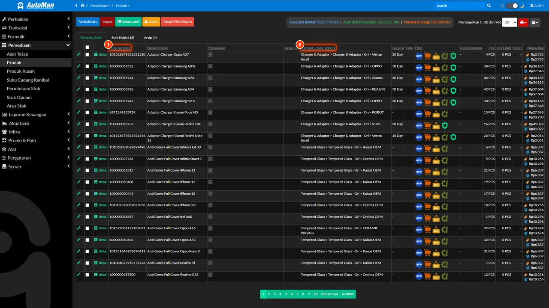Screen dimensions: 549x308
Task: Sort by the Harga Jual column header
Action: [x=535, y=48]
